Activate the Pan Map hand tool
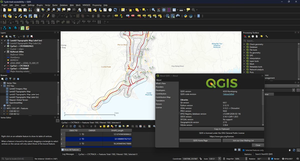 coord(38,10)
